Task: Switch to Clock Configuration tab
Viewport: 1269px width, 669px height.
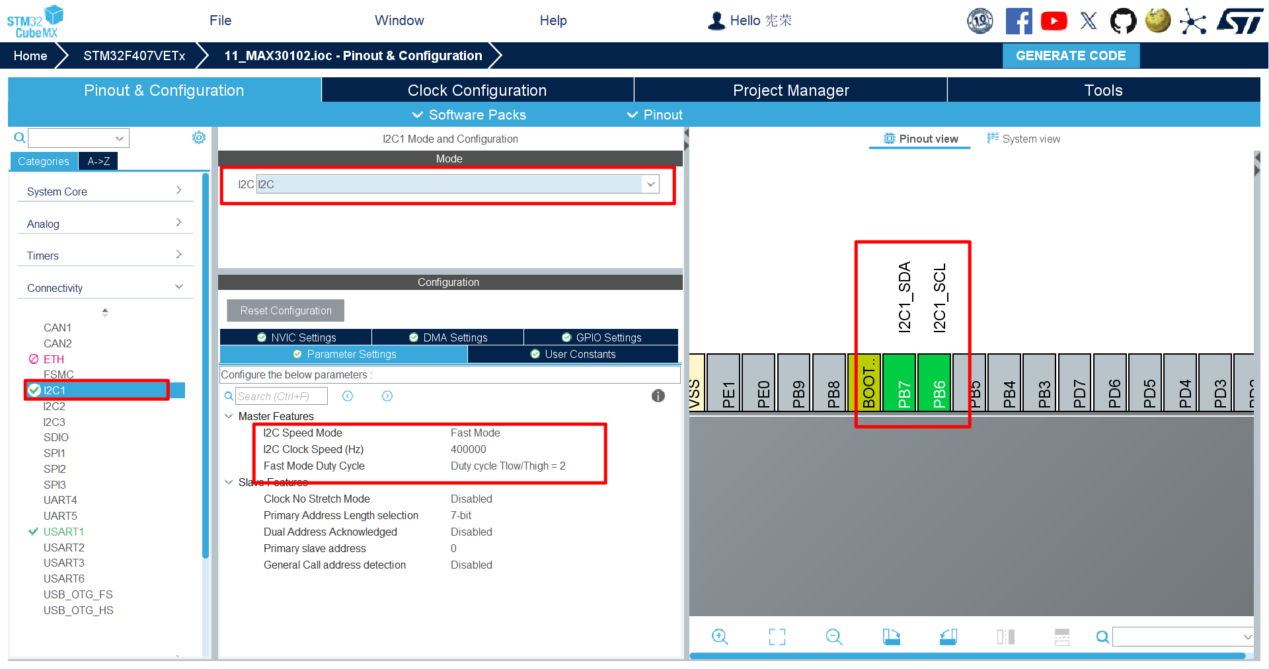Action: click(x=477, y=90)
